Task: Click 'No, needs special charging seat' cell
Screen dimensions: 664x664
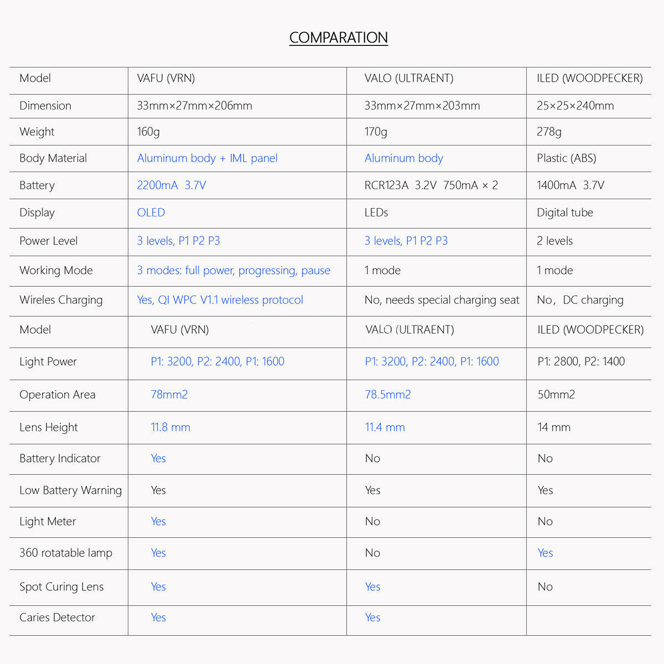Action: 442,300
